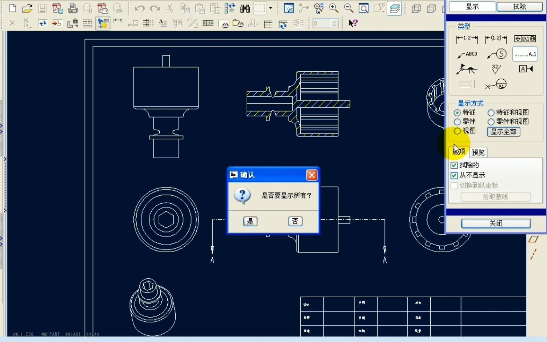
Task: Click the datum plane A type icon
Action: tap(526, 69)
